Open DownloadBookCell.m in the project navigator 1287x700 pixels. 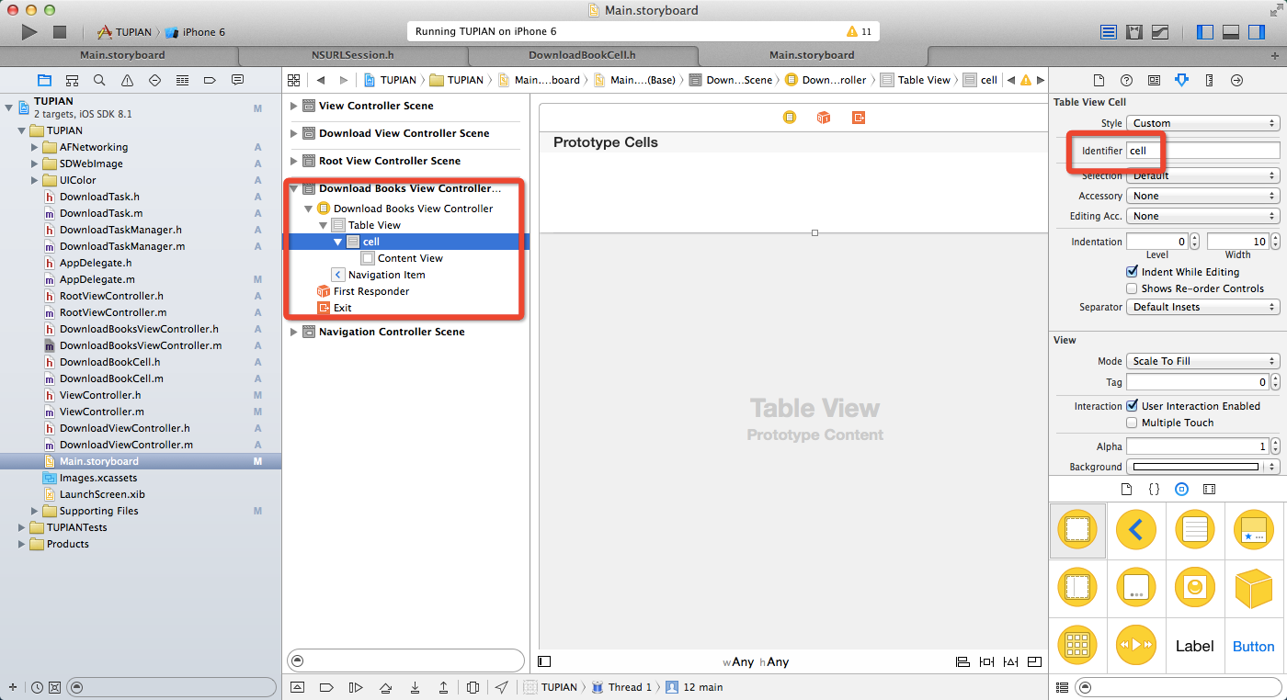[111, 378]
